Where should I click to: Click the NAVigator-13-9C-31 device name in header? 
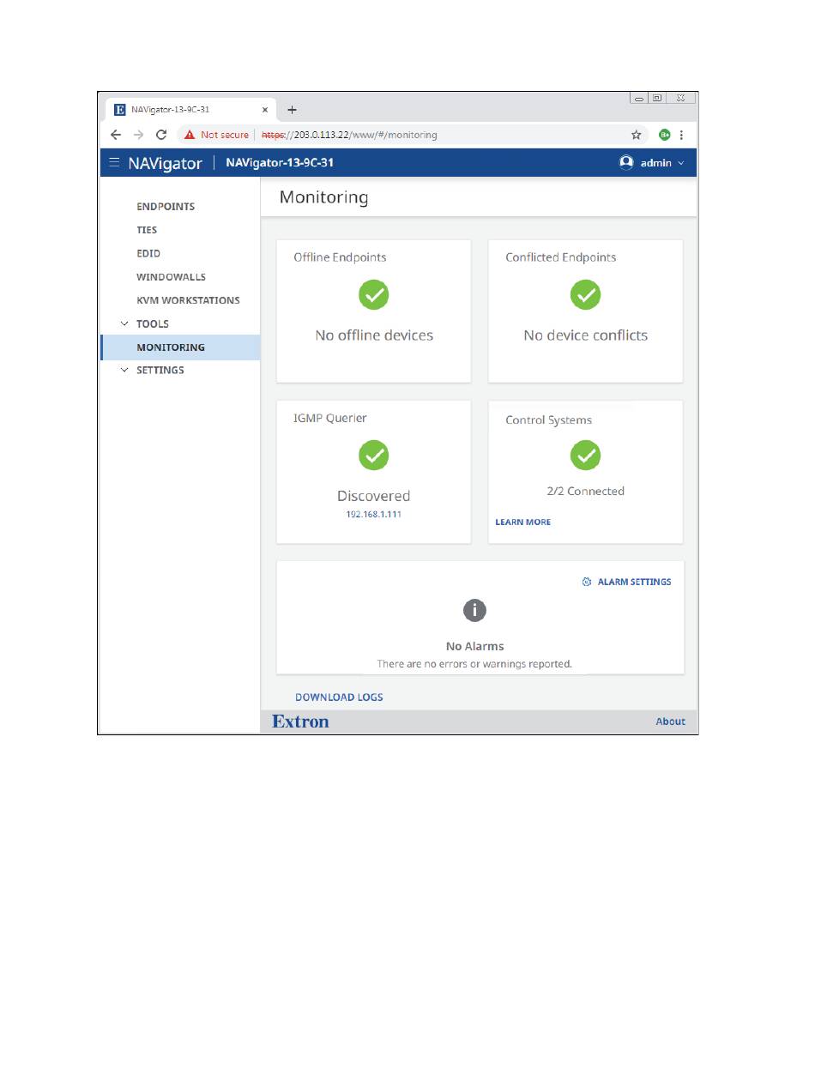tap(280, 162)
